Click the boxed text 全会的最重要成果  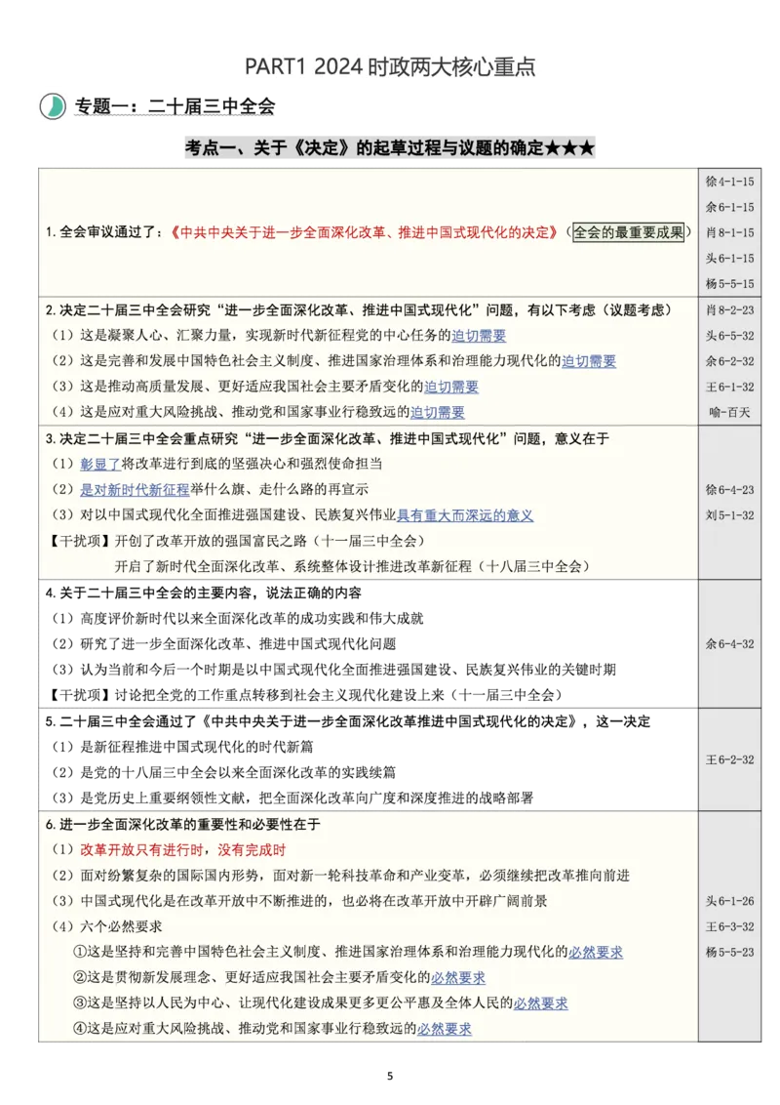tap(631, 231)
